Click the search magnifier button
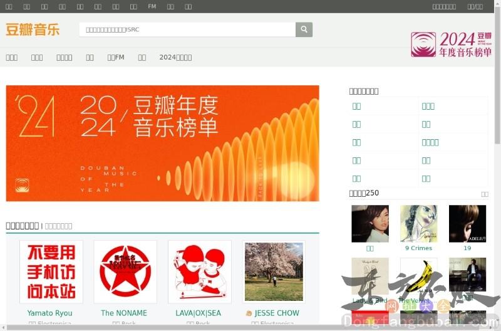This screenshot has width=501, height=331. 304,29
